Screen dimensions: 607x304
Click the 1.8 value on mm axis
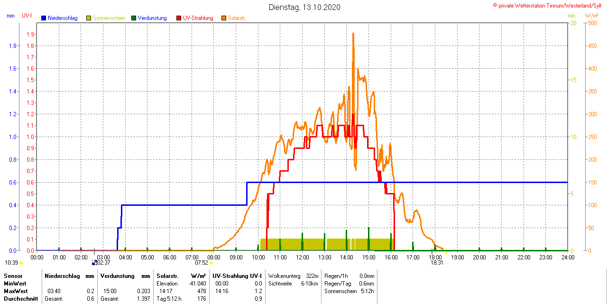pyautogui.click(x=13, y=46)
